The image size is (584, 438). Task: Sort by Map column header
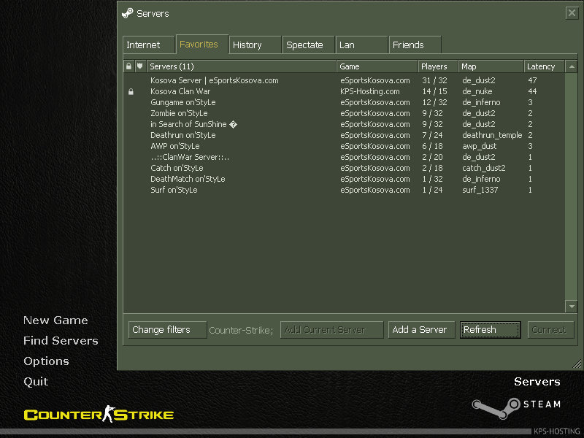coord(491,66)
